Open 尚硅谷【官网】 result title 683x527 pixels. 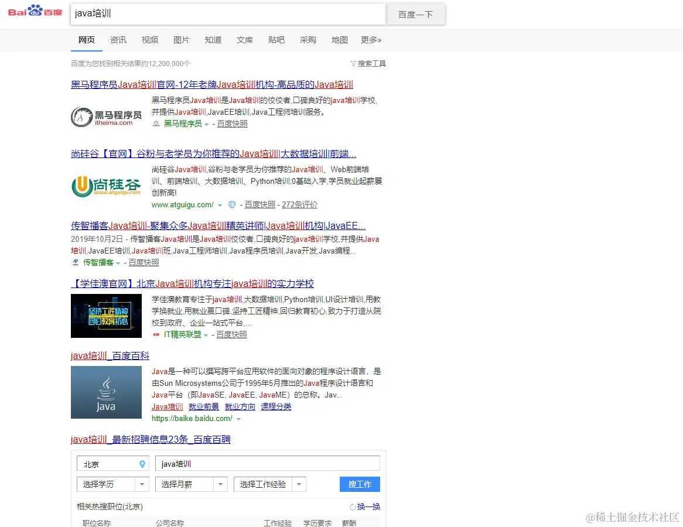[213, 154]
